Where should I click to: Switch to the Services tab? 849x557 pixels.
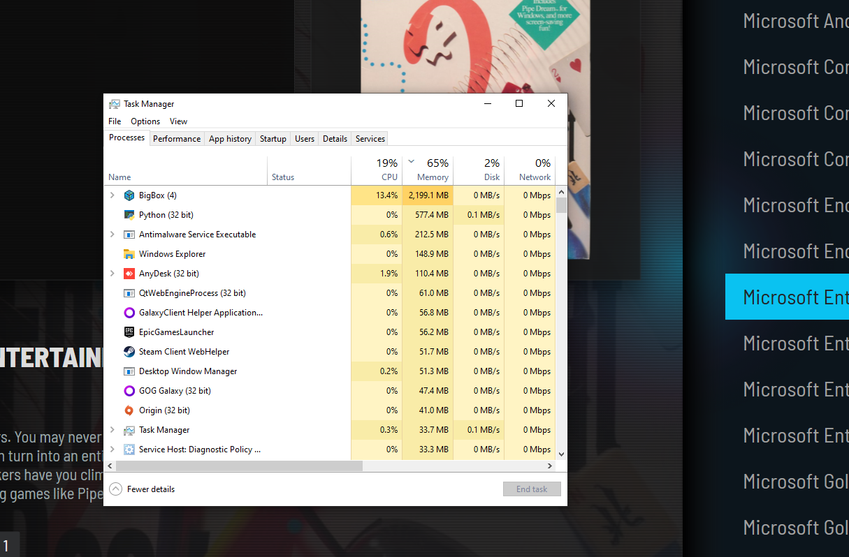pos(370,139)
